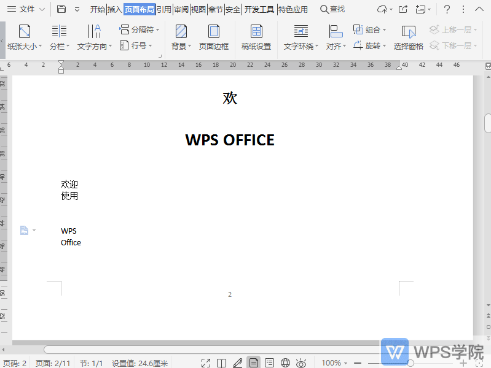Click the text wrap icon

(x=300, y=37)
